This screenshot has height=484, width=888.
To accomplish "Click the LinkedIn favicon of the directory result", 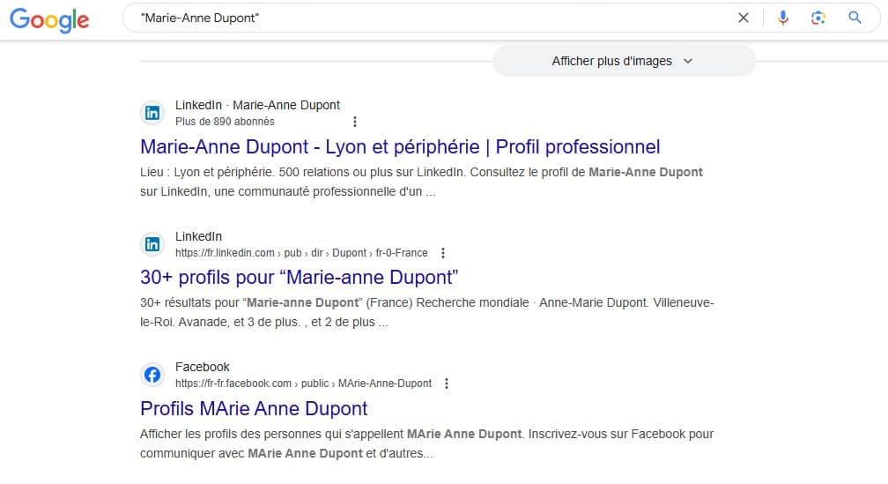I will (152, 244).
